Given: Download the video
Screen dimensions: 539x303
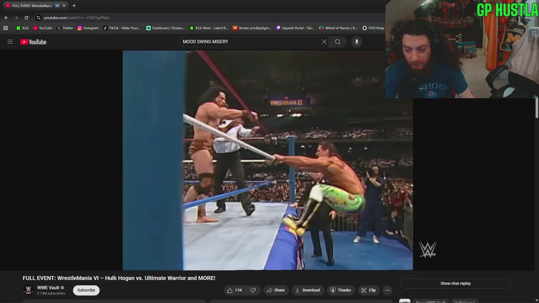Looking at the screenshot, I should pos(307,290).
